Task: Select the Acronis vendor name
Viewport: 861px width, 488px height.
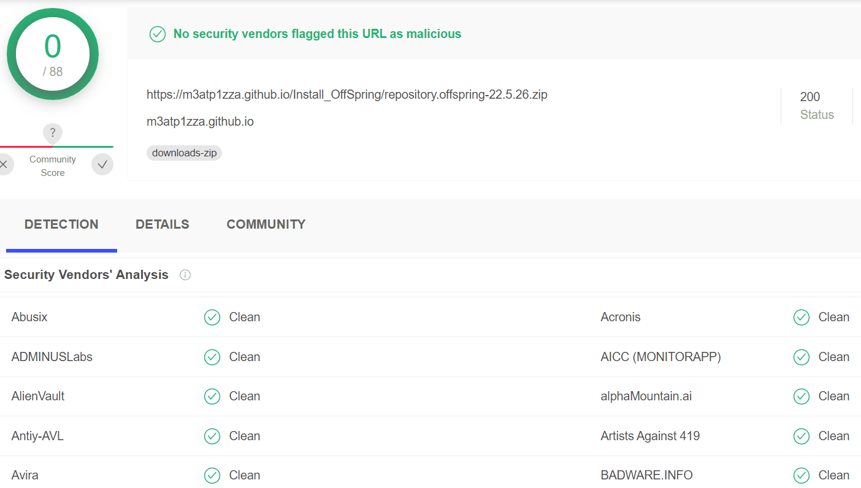Action: [x=621, y=317]
